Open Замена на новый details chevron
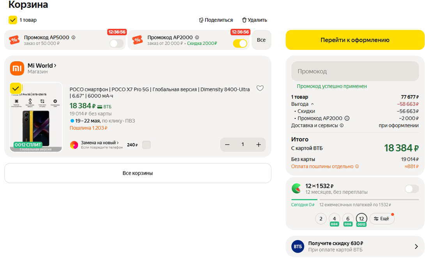This screenshot has width=425, height=260. (118, 143)
